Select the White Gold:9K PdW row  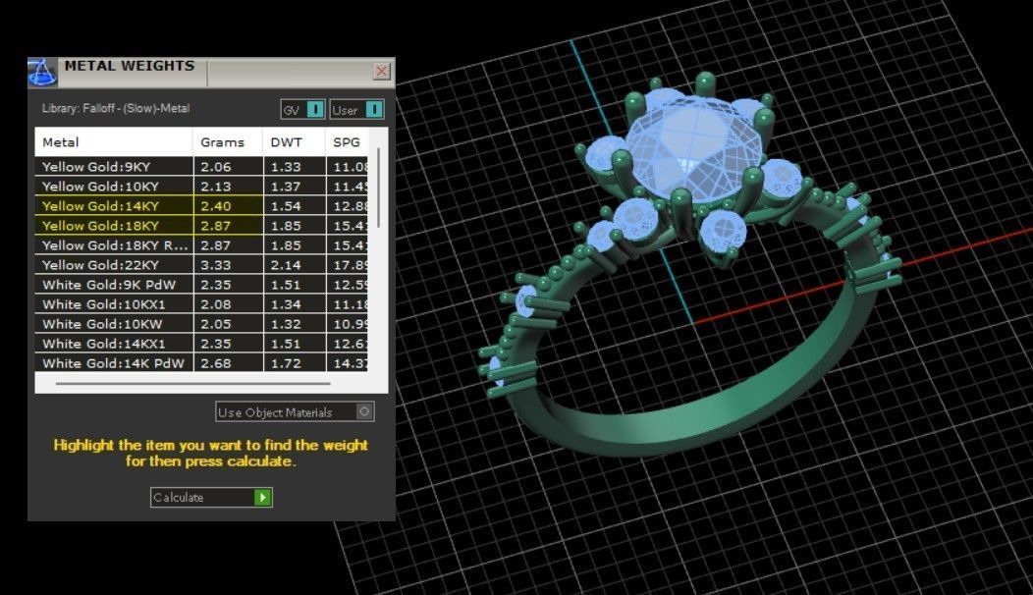(x=201, y=285)
